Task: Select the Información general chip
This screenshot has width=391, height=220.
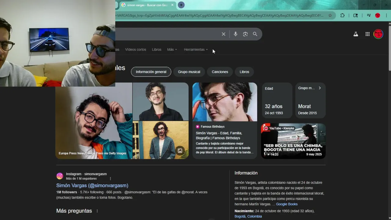Action: (x=151, y=72)
